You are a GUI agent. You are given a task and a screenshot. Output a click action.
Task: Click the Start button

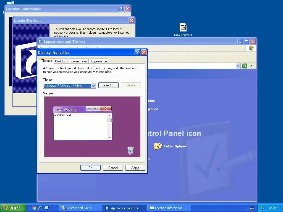coord(13,208)
